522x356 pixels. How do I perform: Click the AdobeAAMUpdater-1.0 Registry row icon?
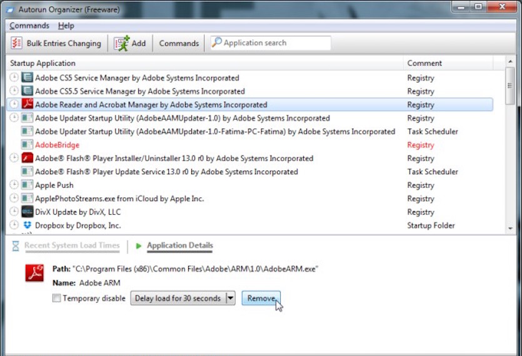tap(28, 118)
